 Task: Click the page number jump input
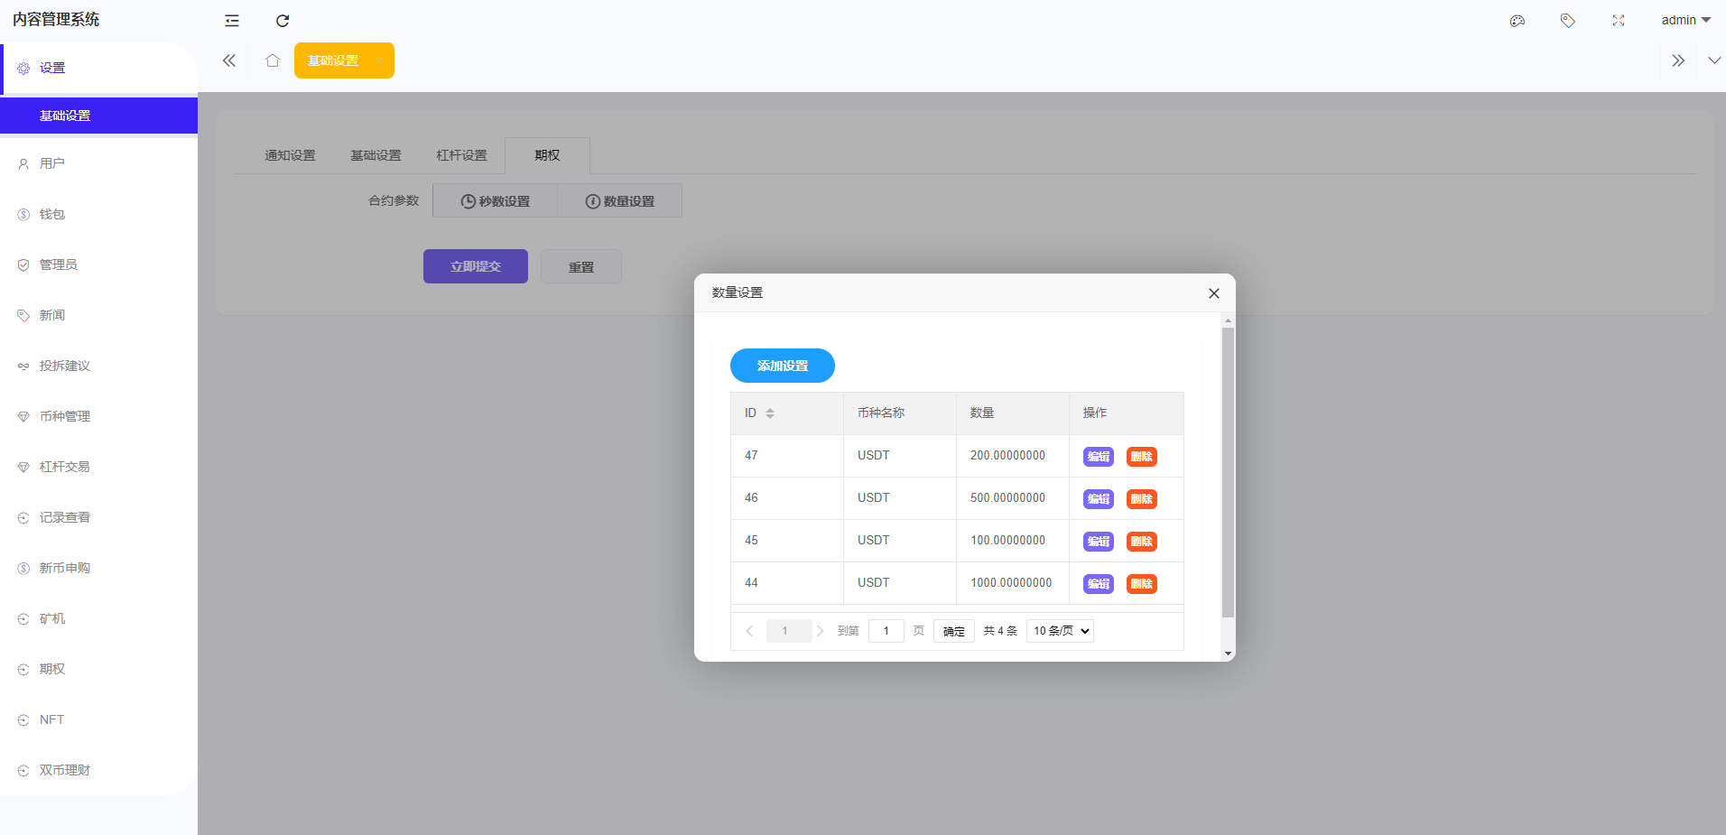pyautogui.click(x=886, y=631)
